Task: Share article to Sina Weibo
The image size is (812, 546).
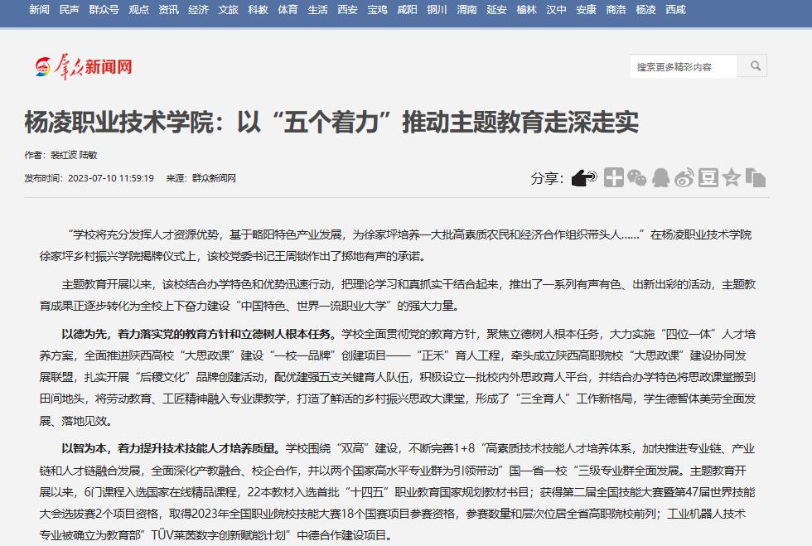Action: [684, 177]
